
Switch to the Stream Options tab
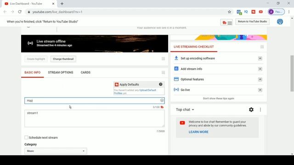point(61,72)
